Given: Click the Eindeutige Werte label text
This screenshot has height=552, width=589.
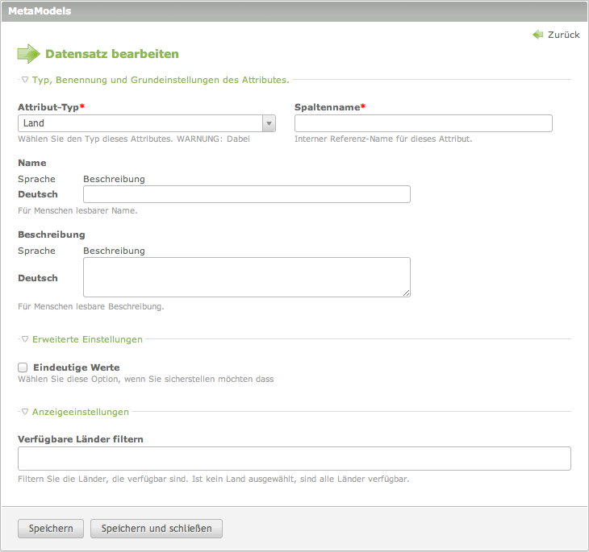Looking at the screenshot, I should [76, 367].
